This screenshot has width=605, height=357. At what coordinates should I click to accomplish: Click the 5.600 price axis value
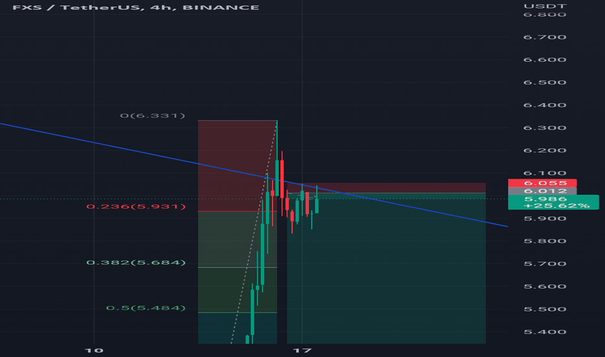(545, 286)
